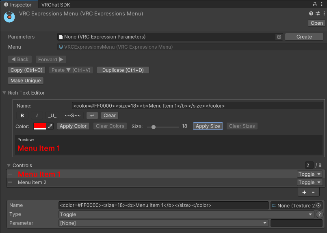Switch to the VRChat SDK tab
The image size is (327, 233).
pyautogui.click(x=56, y=4)
